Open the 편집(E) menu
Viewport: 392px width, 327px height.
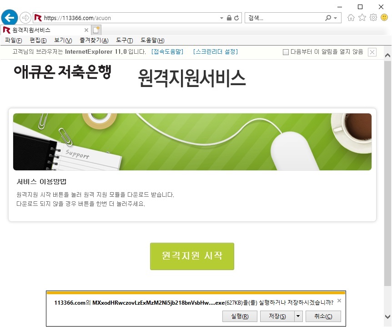(x=38, y=41)
